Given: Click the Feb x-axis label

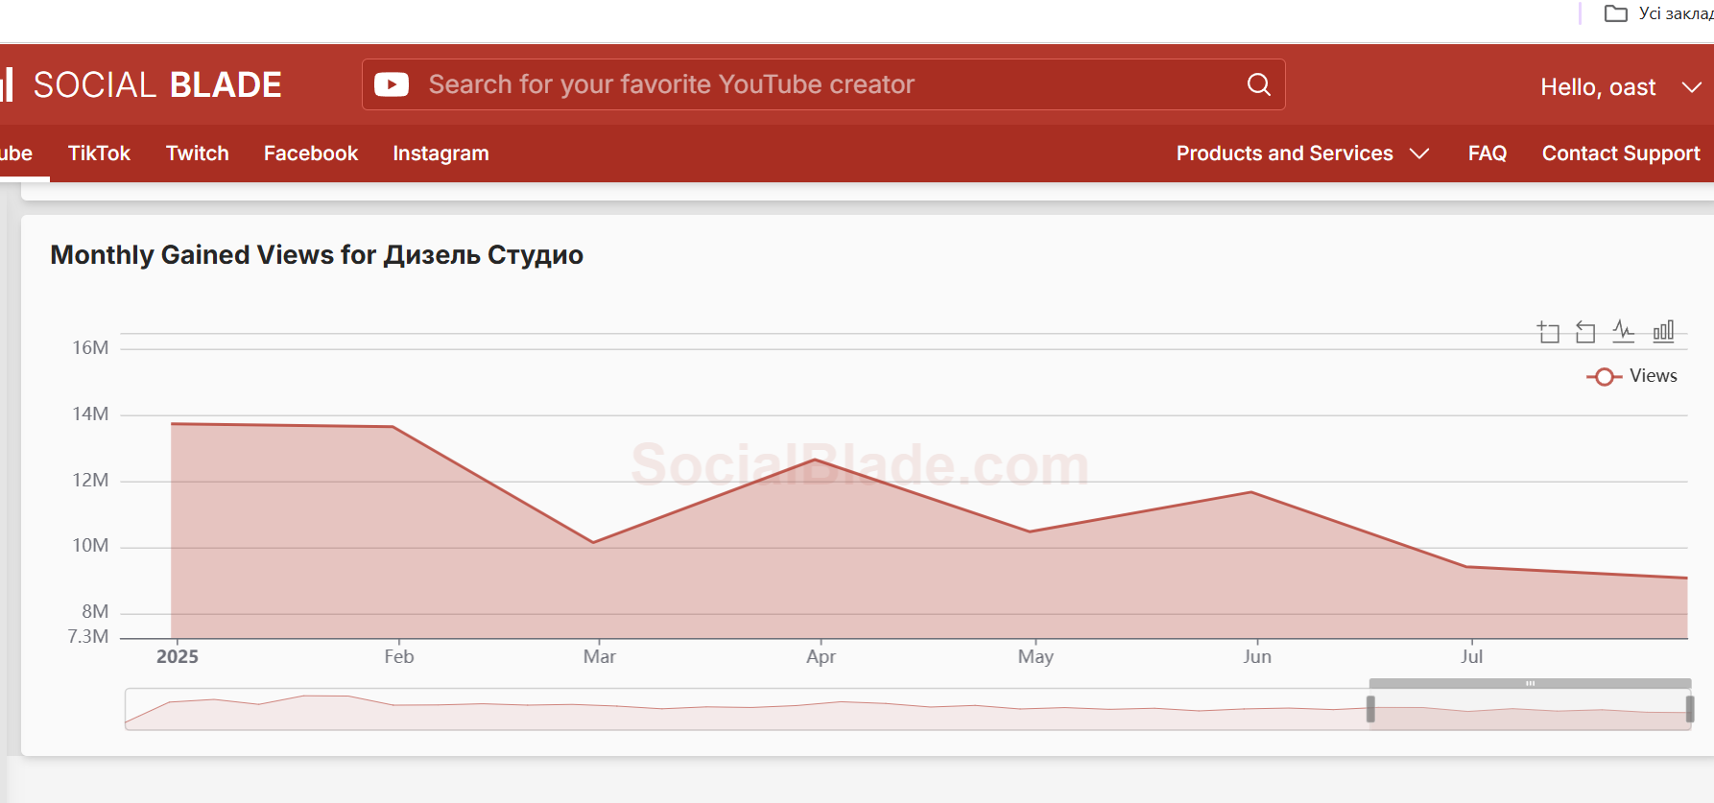Looking at the screenshot, I should [x=399, y=656].
